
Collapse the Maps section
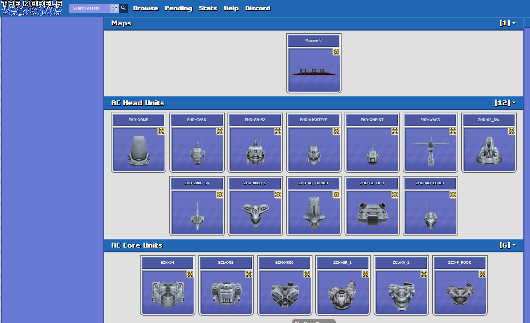click(514, 23)
